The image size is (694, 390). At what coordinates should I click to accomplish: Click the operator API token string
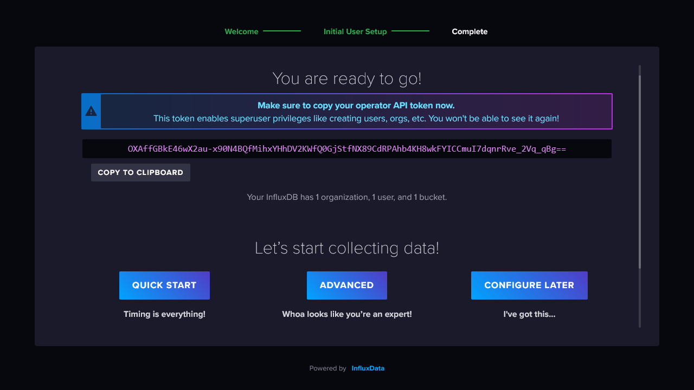pos(347,149)
